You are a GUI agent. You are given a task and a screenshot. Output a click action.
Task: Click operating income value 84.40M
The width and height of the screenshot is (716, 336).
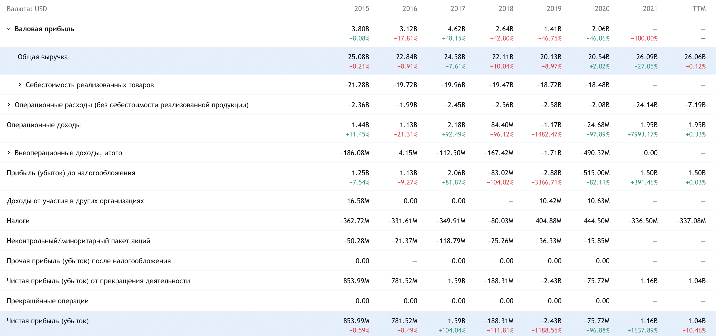click(x=502, y=125)
